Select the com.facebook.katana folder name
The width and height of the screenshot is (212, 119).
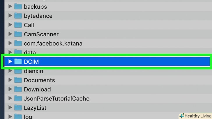pyautogui.click(x=53, y=44)
